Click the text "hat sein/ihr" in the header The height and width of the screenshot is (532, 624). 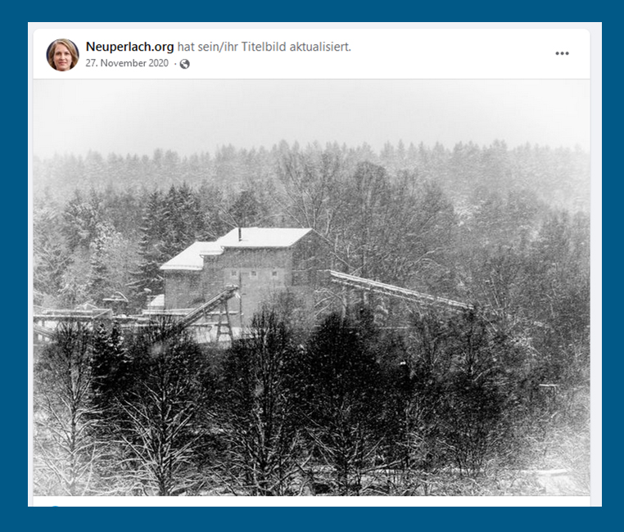pyautogui.click(x=207, y=47)
